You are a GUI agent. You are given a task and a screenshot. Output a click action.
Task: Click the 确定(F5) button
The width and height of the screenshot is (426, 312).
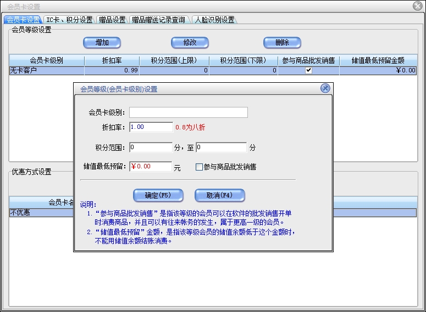[158, 195]
